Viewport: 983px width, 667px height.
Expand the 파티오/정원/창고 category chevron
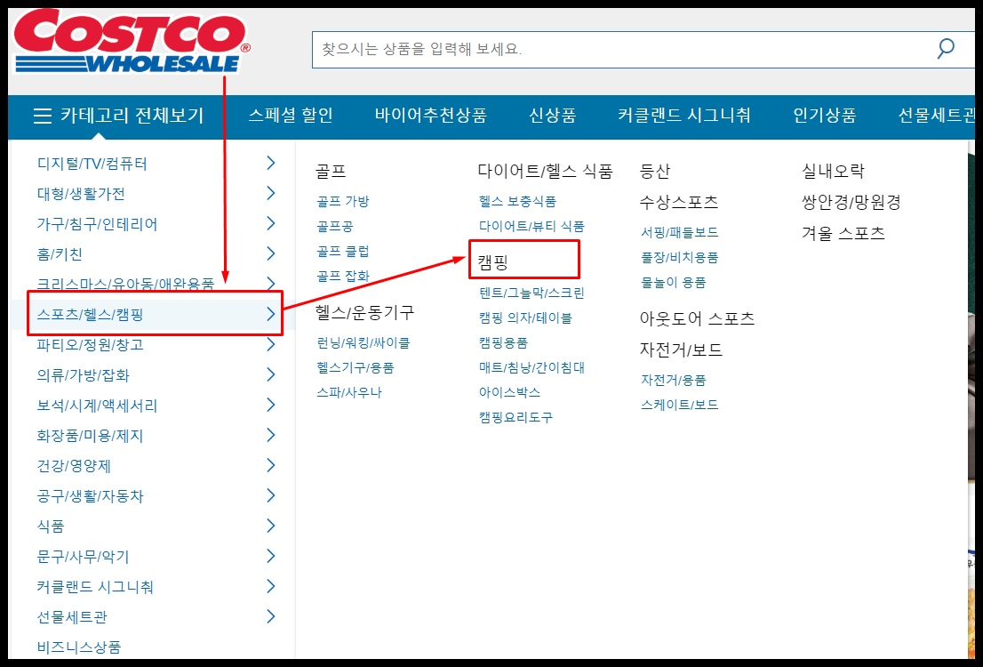click(x=271, y=344)
